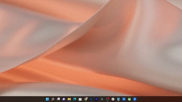
Task: Open Adobe Photoshop (Ps) icon
Action: coord(91,99)
